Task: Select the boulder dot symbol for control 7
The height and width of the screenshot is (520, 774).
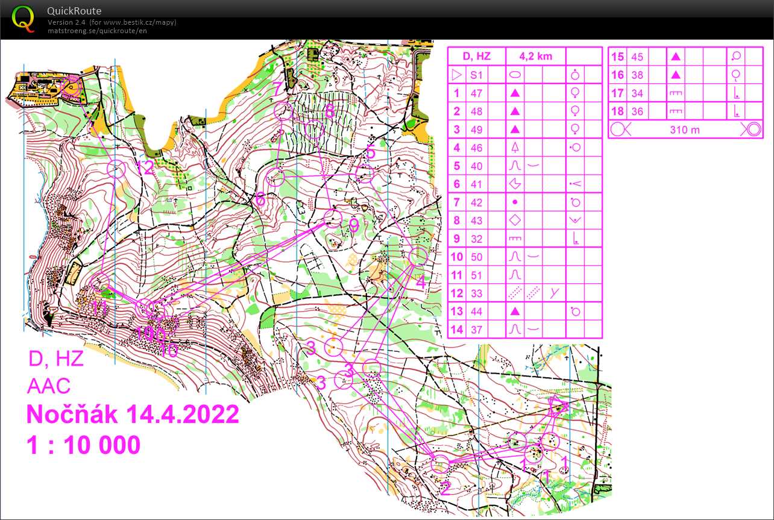Action: 515,202
